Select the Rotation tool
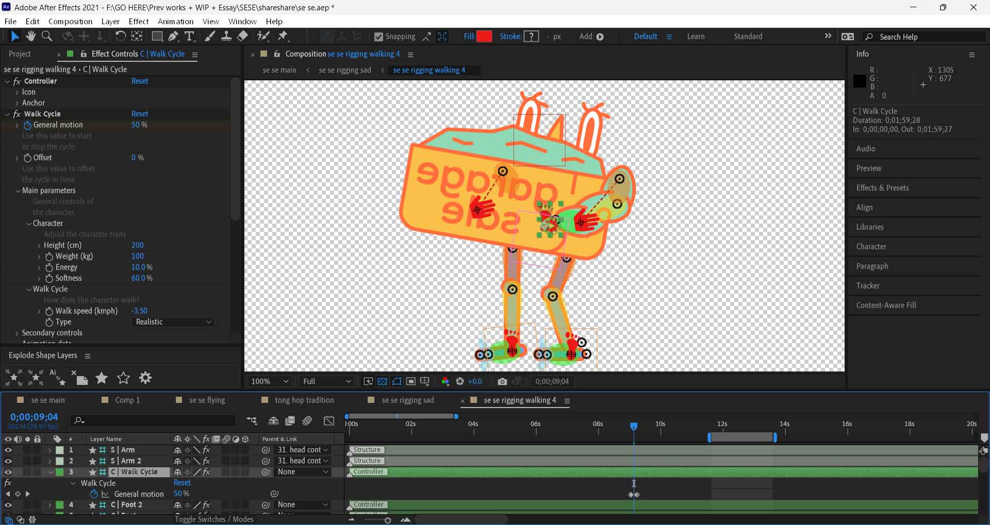 point(120,36)
